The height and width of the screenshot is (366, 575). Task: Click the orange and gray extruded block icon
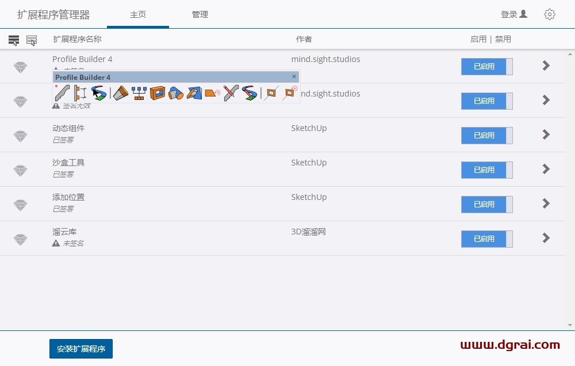tap(120, 93)
